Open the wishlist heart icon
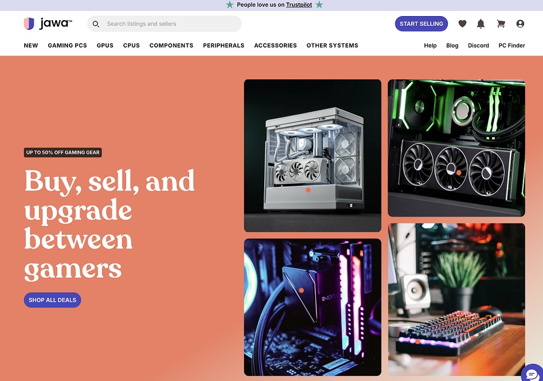 [462, 24]
